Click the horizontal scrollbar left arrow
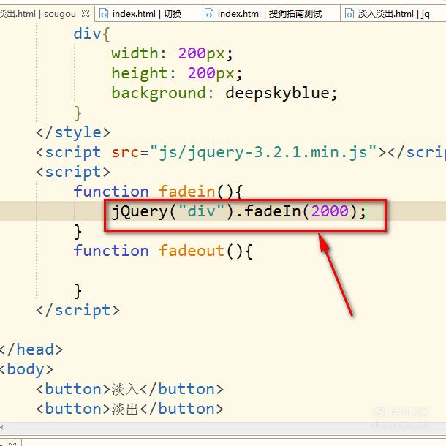Image resolution: width=446 pixels, height=446 pixels. (x=2, y=427)
